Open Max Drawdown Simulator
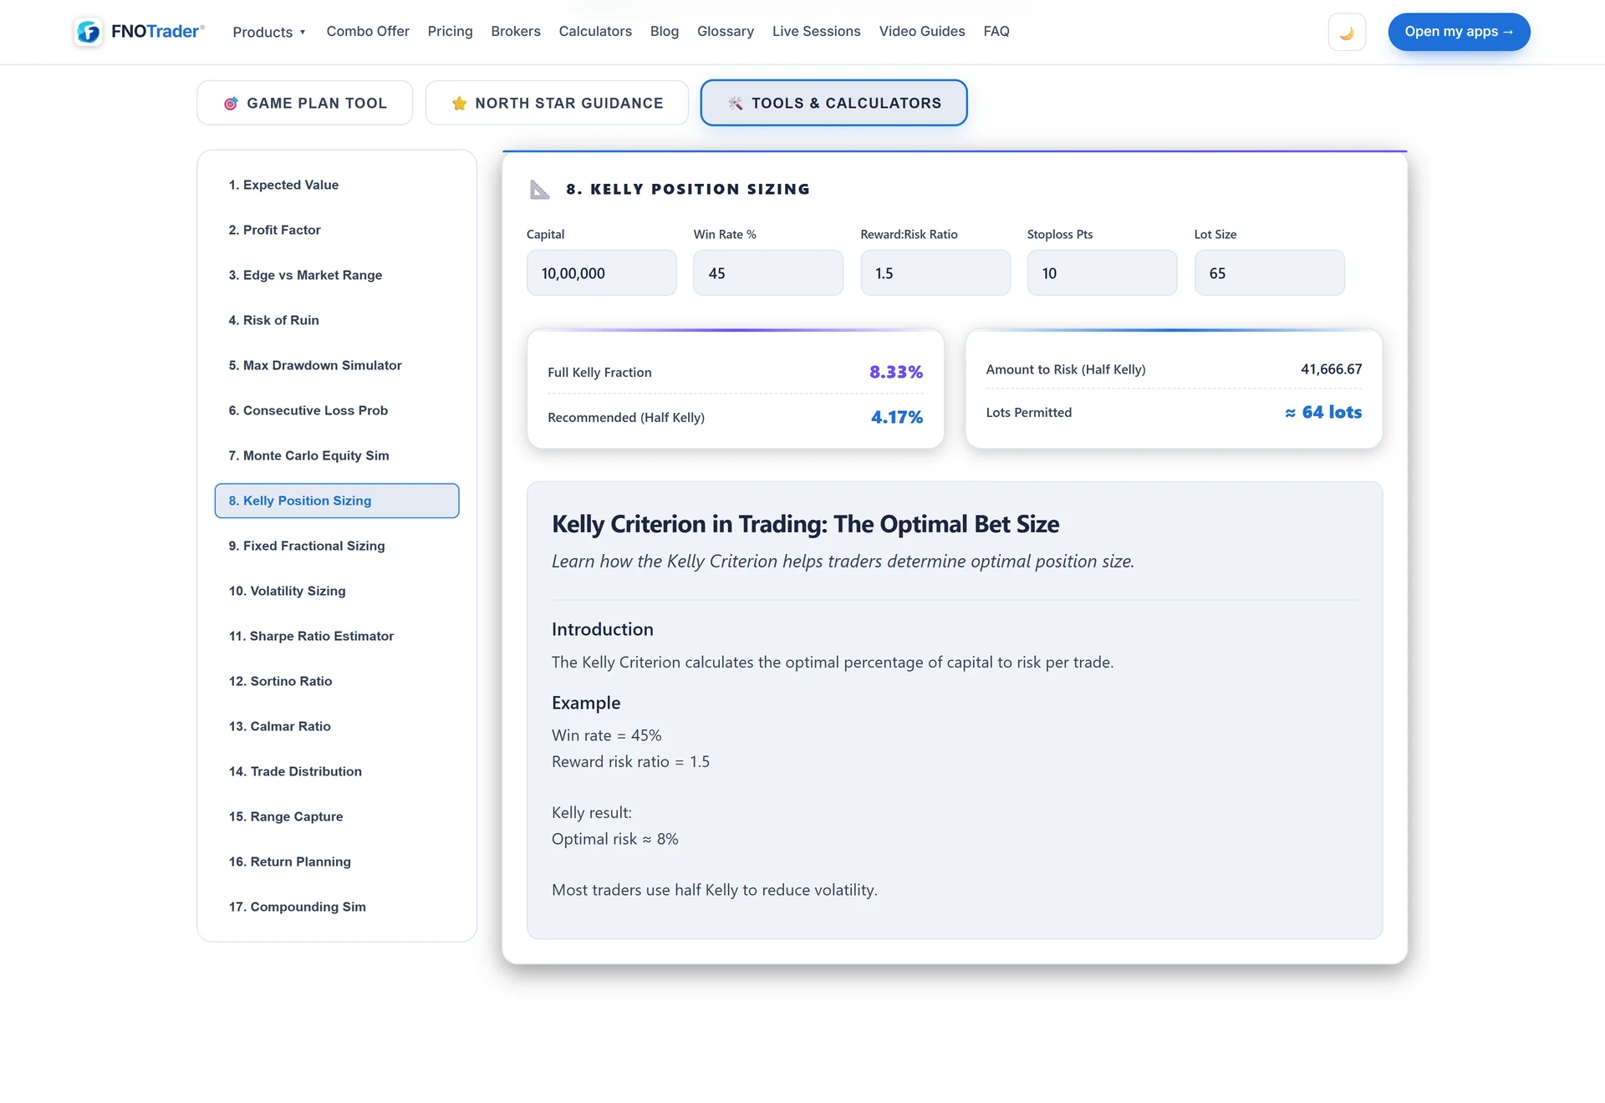The image size is (1605, 1103). tap(337, 365)
